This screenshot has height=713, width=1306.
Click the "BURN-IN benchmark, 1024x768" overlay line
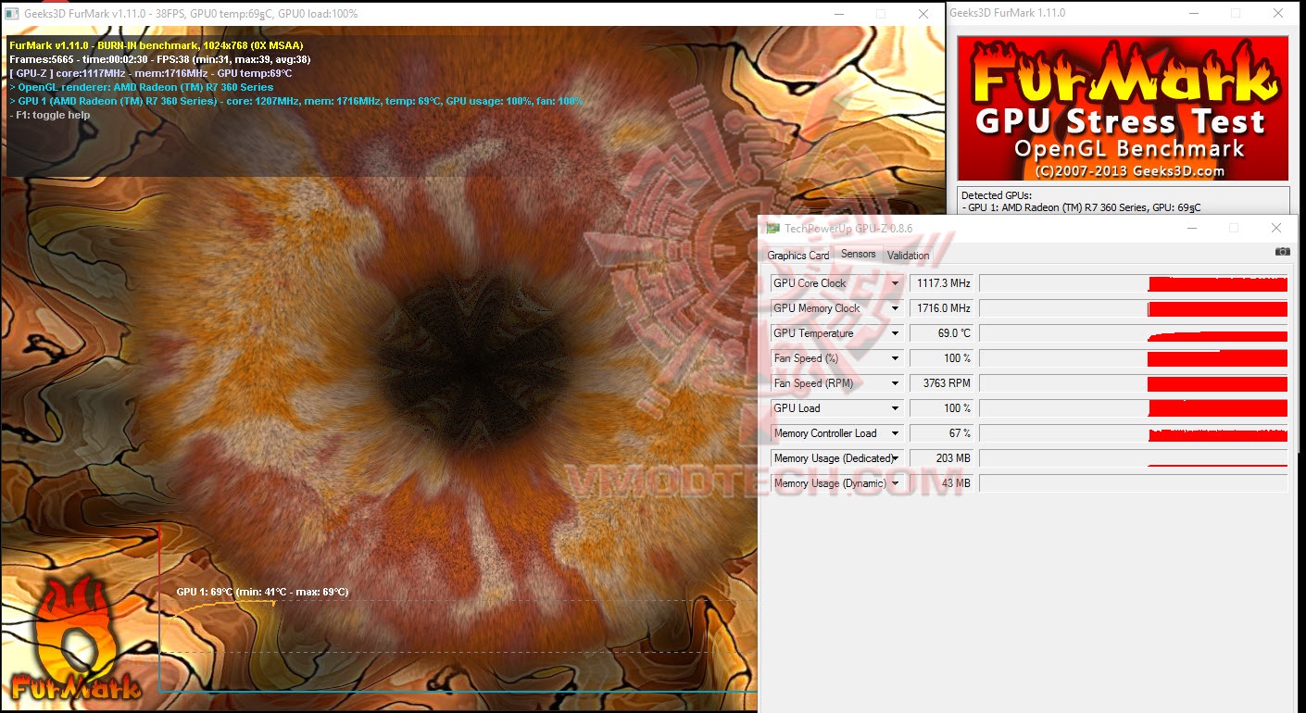(x=157, y=45)
